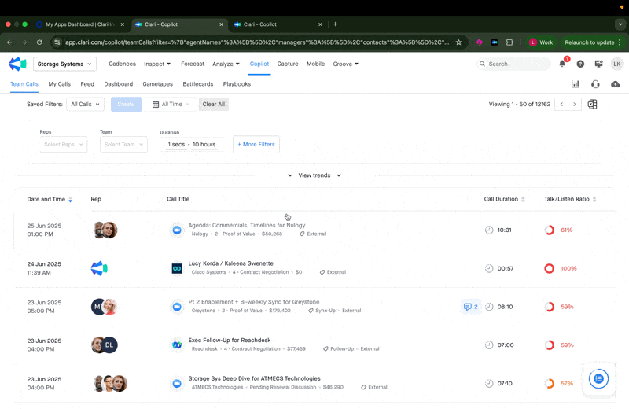Screen dimensions: 629x409
Task: Click the headset icon
Action: 595,84
